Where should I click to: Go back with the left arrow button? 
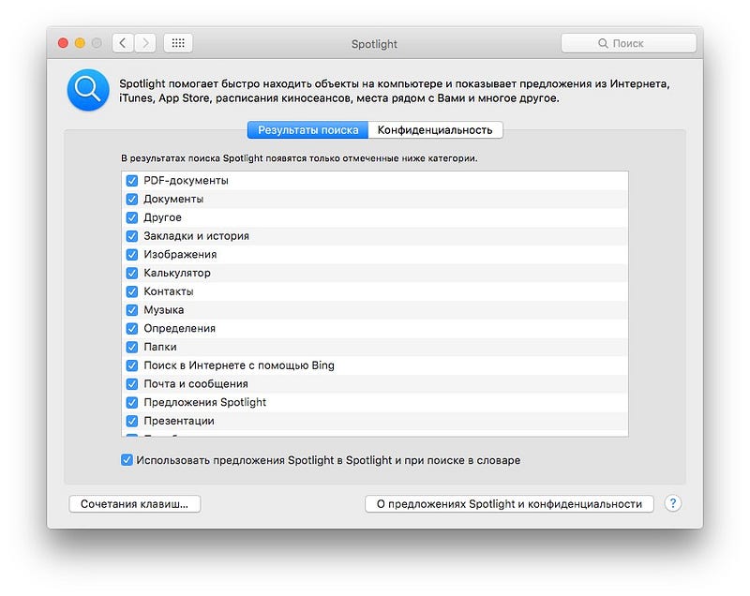[x=123, y=43]
